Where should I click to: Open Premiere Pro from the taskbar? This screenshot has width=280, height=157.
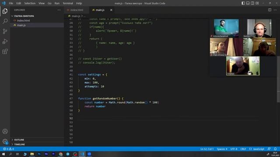[53, 154]
